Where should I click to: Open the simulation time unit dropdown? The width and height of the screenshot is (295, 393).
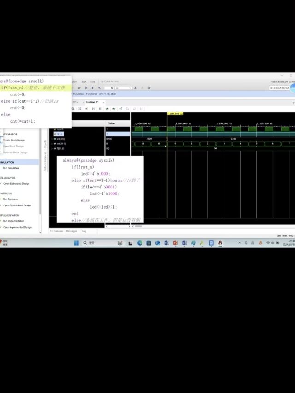(124, 88)
